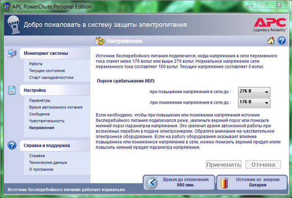Click the clock icon in shutdown time panel
Screen dimensions: 292x198
pos(151,183)
